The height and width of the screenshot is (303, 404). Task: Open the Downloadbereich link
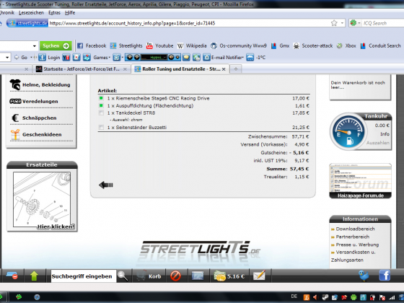(x=355, y=229)
